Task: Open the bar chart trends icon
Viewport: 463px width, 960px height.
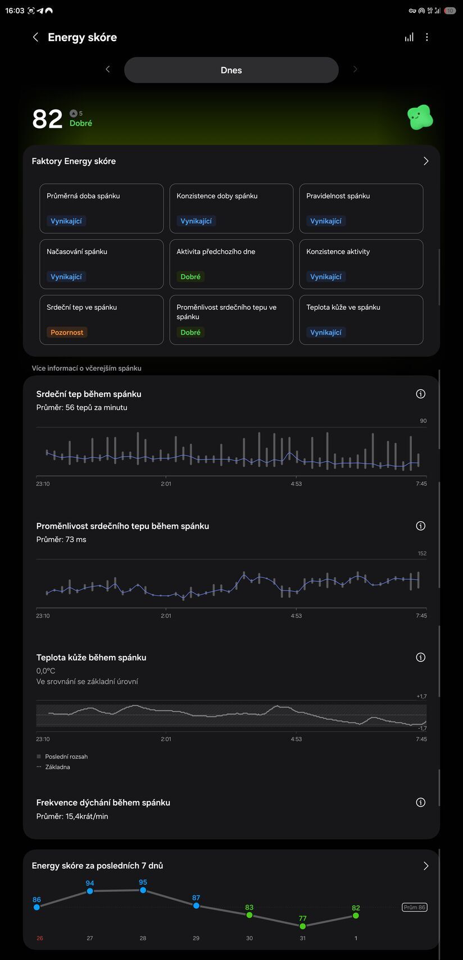Action: pyautogui.click(x=409, y=37)
